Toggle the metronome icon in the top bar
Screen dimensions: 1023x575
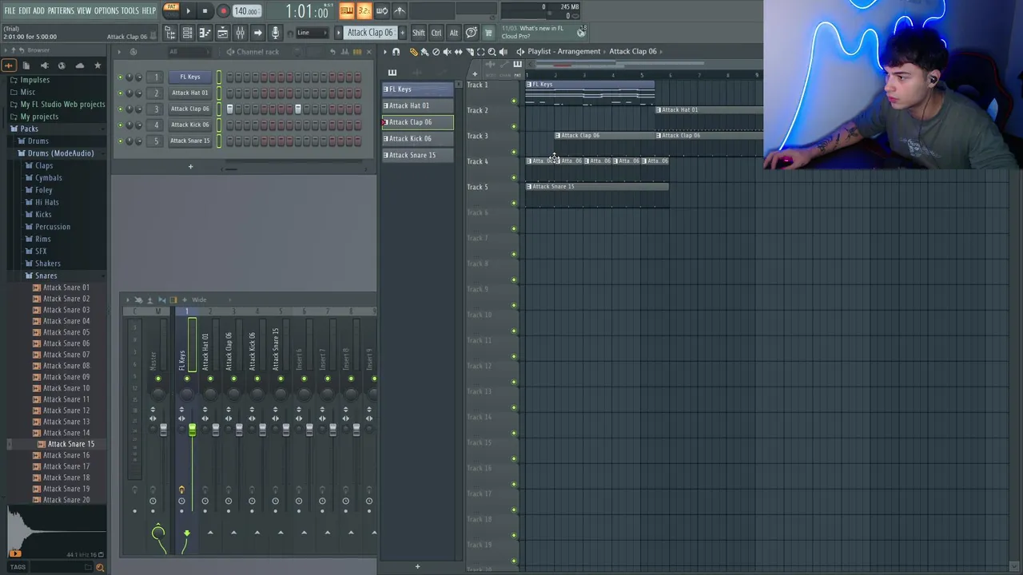(x=399, y=10)
